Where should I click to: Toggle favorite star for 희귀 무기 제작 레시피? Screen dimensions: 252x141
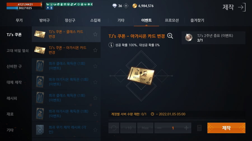point(95,130)
